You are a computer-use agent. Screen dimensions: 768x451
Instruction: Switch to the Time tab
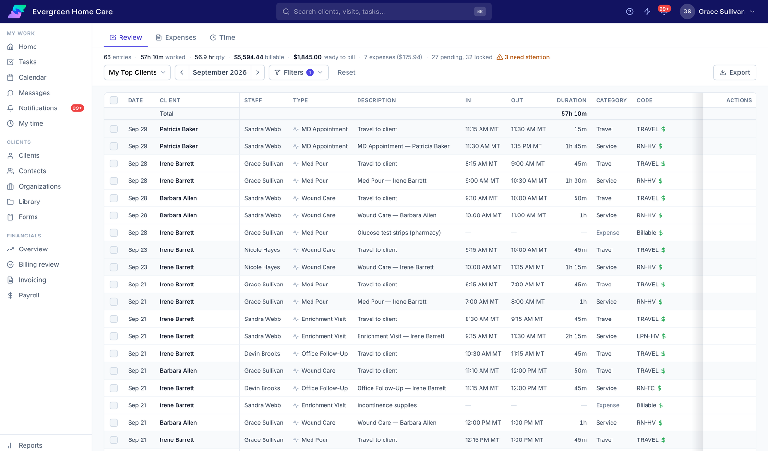pos(222,37)
